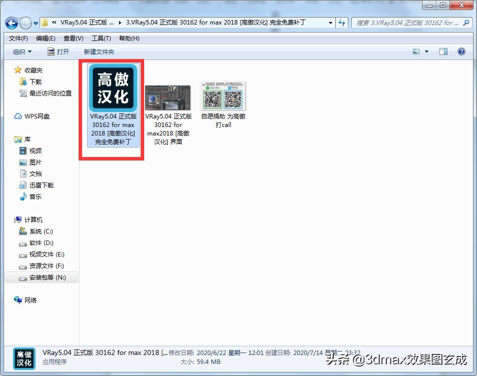Click file label ending in 完全免费补丁
This screenshot has height=376, width=477.
pos(113,129)
